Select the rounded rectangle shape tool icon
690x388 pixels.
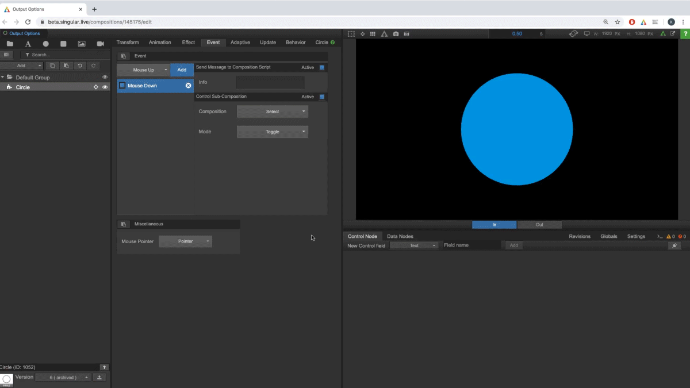[63, 44]
